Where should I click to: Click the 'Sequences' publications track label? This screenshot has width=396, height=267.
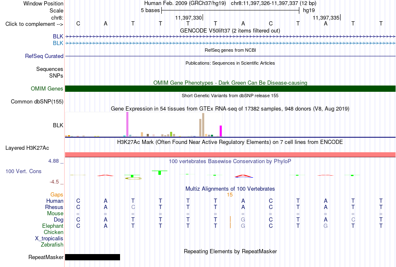tap(50, 69)
